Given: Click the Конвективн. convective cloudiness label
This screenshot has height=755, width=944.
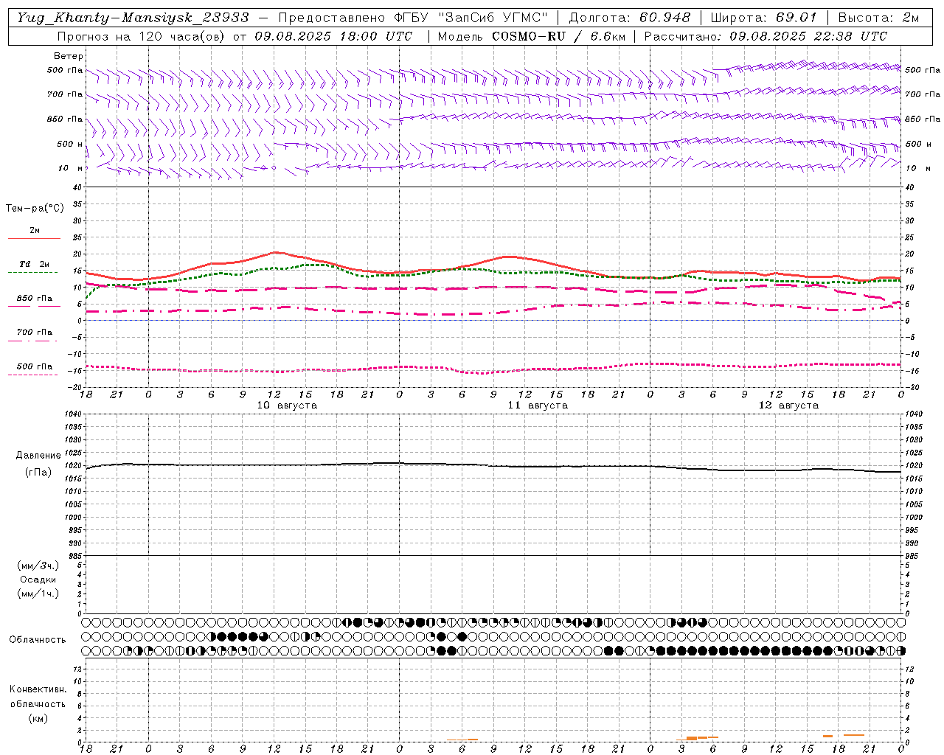Looking at the screenshot, I should 38,689.
